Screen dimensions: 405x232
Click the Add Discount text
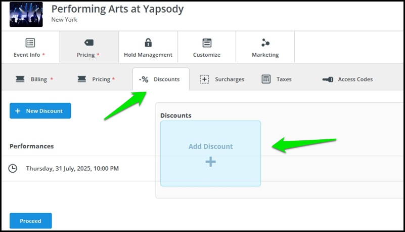coord(210,146)
